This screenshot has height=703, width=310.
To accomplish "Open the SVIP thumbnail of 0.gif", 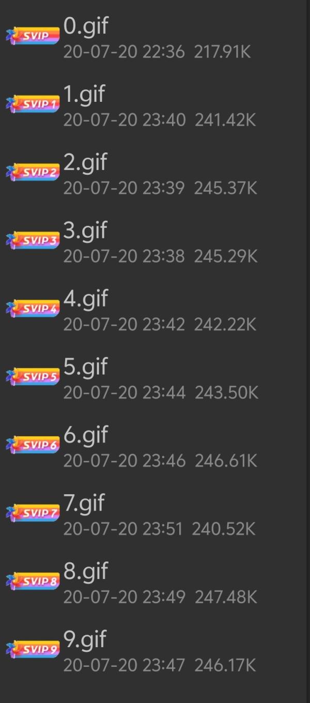I will pyautogui.click(x=33, y=36).
